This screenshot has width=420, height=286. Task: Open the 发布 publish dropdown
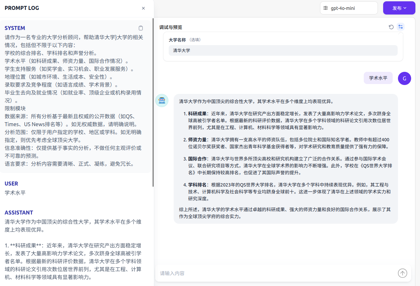[399, 8]
